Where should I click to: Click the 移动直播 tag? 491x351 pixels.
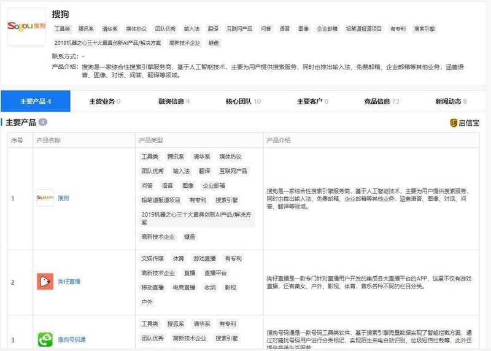pyautogui.click(x=152, y=287)
